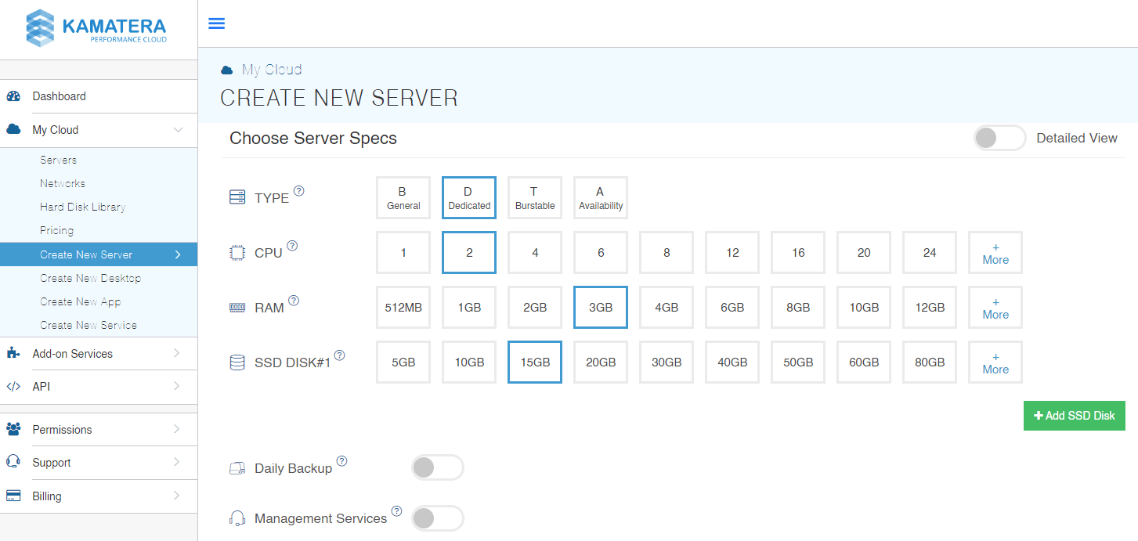The height and width of the screenshot is (541, 1138).
Task: Show more RAM options
Action: pos(995,307)
